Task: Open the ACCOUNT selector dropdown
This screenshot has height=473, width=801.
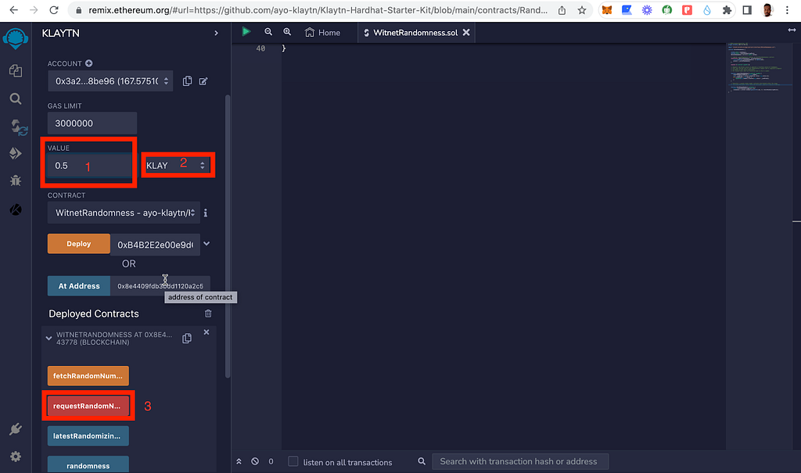Action: coord(110,81)
